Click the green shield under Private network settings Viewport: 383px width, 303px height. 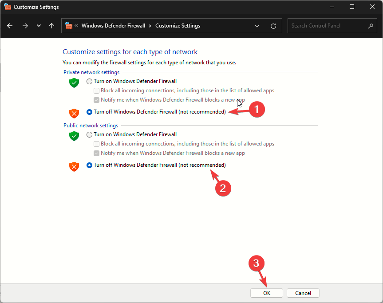(x=74, y=83)
